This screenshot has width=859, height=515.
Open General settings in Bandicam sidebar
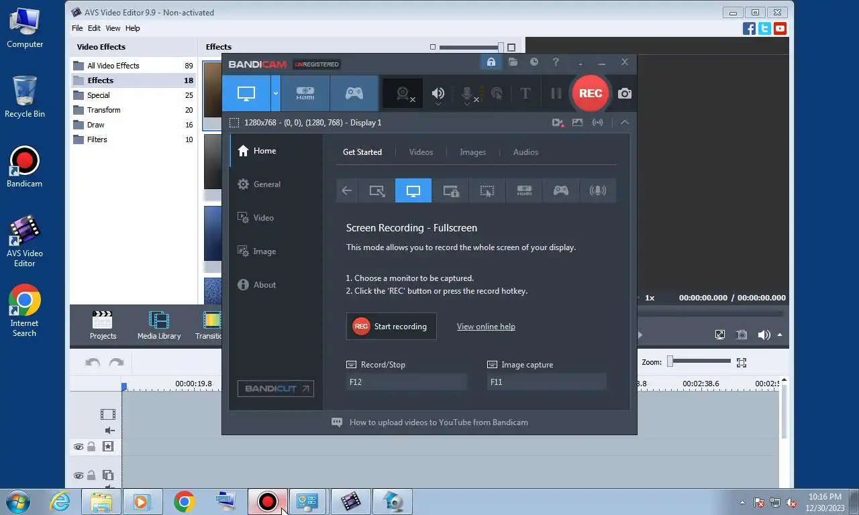point(276,184)
